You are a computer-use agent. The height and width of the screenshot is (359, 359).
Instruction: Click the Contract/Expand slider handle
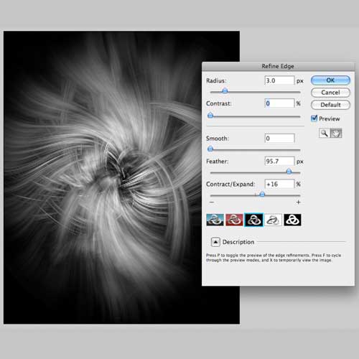(262, 194)
